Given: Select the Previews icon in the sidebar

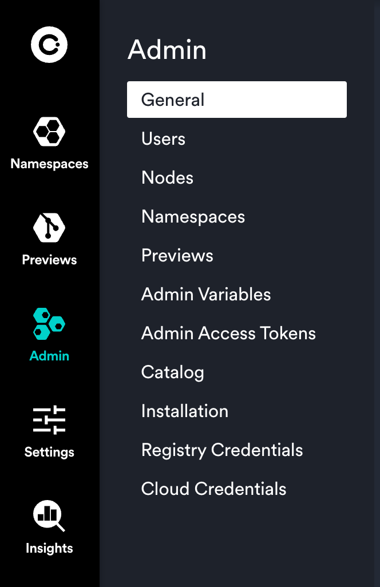Looking at the screenshot, I should click(x=49, y=227).
